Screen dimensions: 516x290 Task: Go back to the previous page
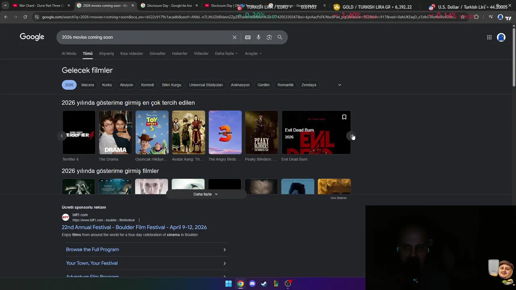click(x=6, y=17)
